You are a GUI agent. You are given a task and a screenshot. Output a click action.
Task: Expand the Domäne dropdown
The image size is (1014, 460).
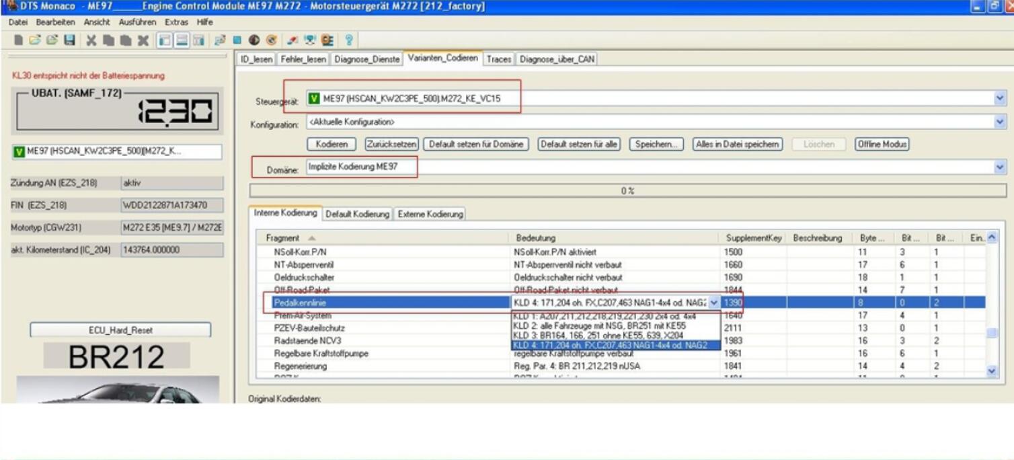(x=999, y=167)
